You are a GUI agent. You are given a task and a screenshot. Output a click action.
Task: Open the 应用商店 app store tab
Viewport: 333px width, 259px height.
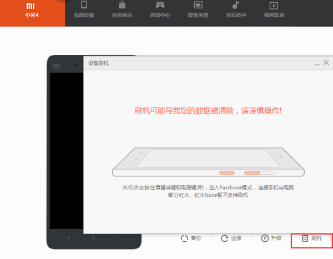(x=122, y=13)
